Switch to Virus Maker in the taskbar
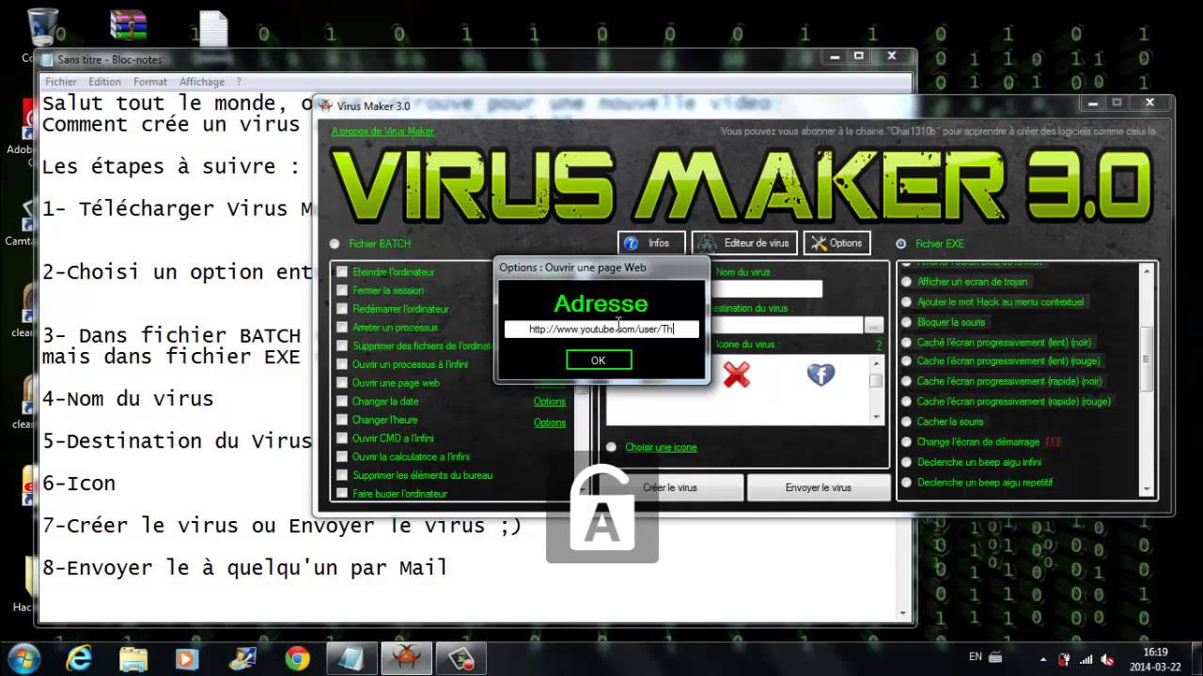This screenshot has width=1203, height=676. (407, 657)
